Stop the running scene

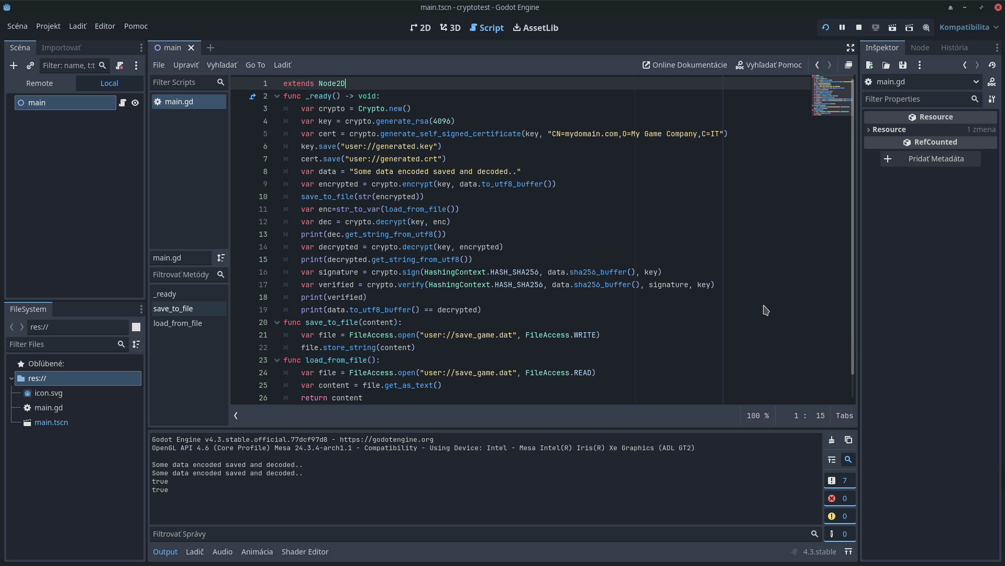click(x=859, y=27)
